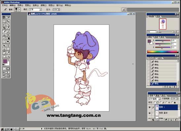Screen dimensions: 181x131
Task: Select the Eyedropper tool
Action: click(x=8, y=53)
